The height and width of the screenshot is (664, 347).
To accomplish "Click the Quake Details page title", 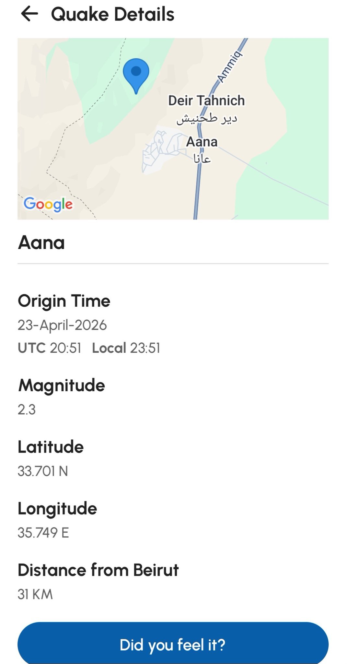I will 112,14.
